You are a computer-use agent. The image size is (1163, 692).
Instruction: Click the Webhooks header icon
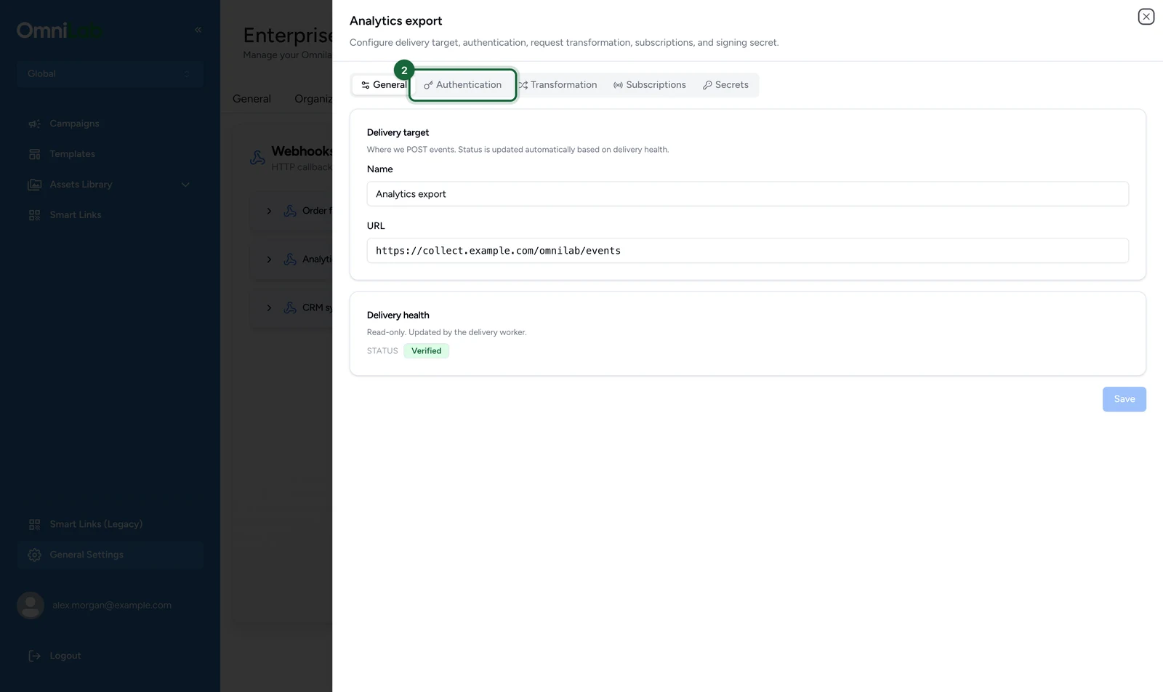coord(257,158)
